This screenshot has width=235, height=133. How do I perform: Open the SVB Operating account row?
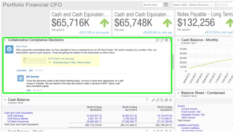click(15, 116)
